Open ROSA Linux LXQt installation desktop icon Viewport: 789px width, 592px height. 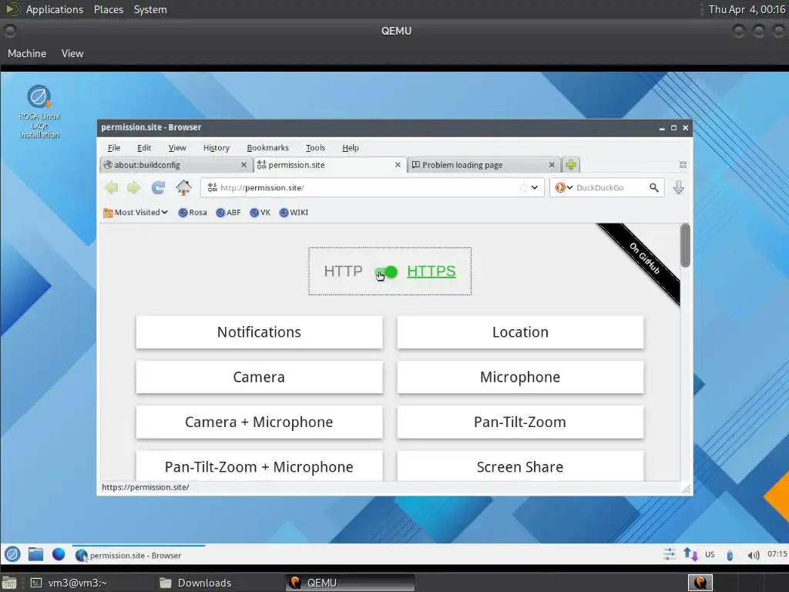39,112
